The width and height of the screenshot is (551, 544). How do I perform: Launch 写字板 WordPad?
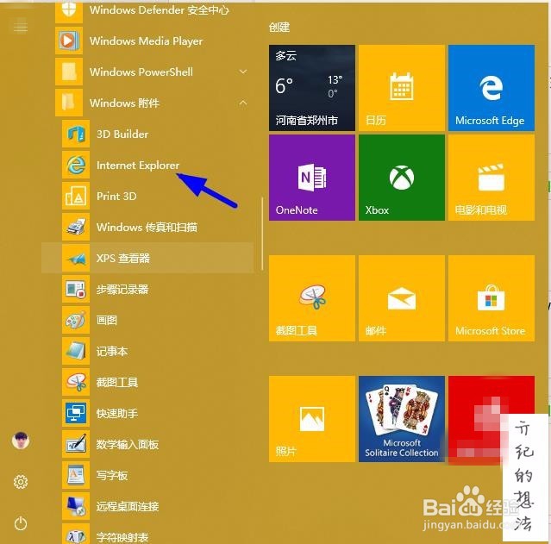(x=147, y=475)
